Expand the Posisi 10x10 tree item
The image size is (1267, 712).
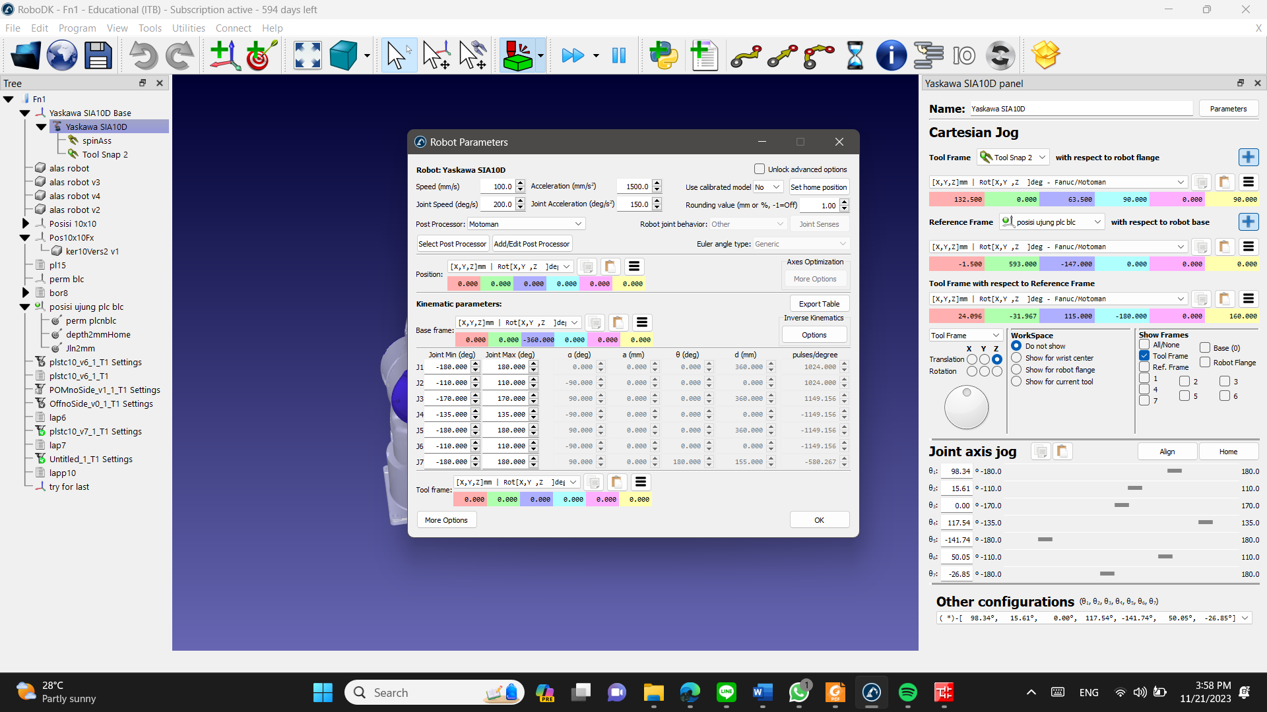[26, 223]
